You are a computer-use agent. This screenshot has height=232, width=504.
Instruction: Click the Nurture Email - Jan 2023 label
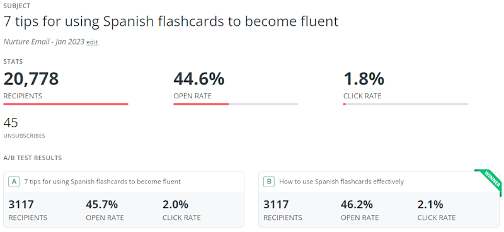pos(44,42)
